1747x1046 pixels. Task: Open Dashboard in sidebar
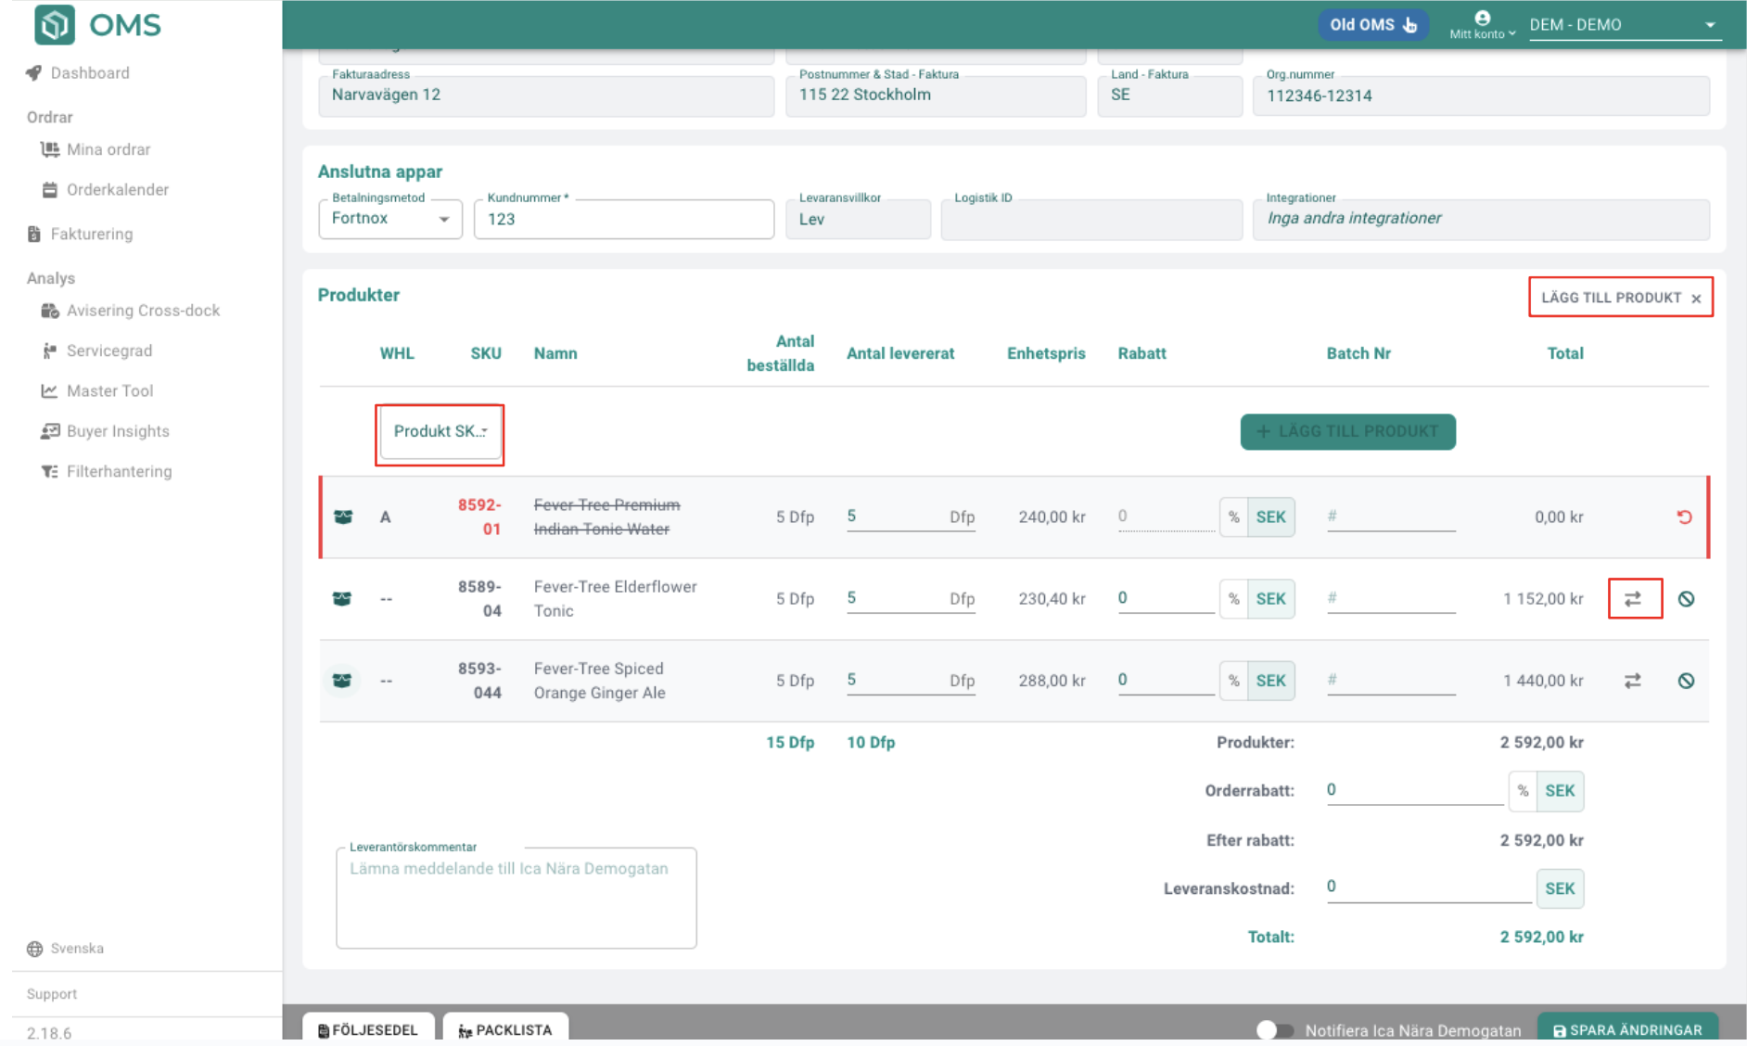[x=90, y=73]
